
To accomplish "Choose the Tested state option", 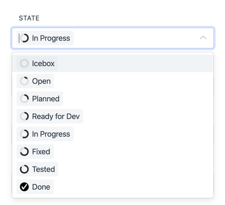I will point(43,169).
